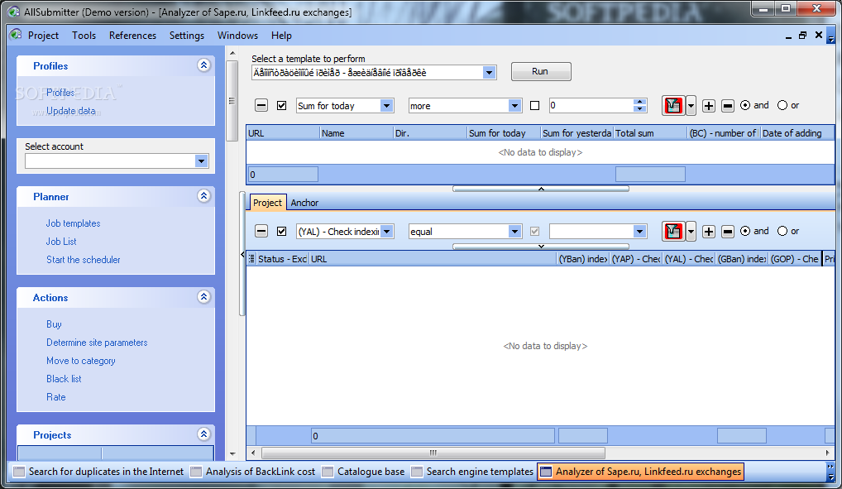The width and height of the screenshot is (842, 489).
Task: Select lower filter 'or' radio button
Action: [x=782, y=231]
